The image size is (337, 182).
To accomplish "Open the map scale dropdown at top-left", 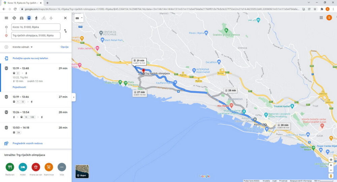I will [79, 18].
